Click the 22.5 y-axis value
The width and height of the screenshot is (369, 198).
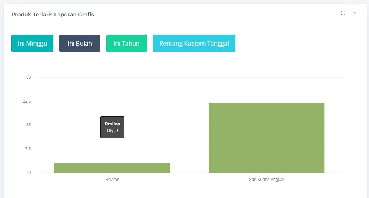[x=27, y=101]
